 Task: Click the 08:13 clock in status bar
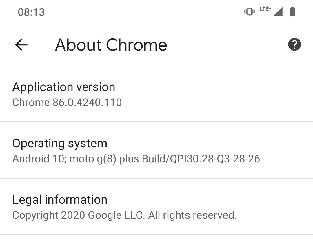point(31,12)
